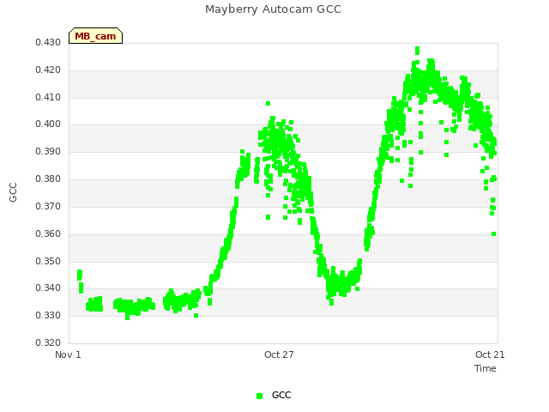The image size is (549, 412).
Task: Click the Nov 1 x-axis label
Action: (x=68, y=354)
